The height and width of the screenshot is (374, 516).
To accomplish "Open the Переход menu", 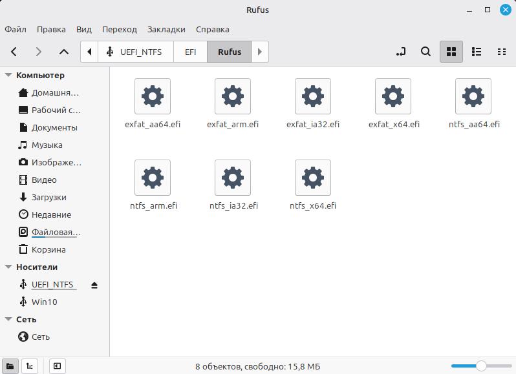I will (120, 29).
